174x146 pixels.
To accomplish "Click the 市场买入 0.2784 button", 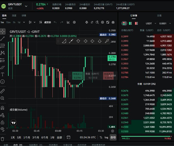I will [x=78, y=76].
